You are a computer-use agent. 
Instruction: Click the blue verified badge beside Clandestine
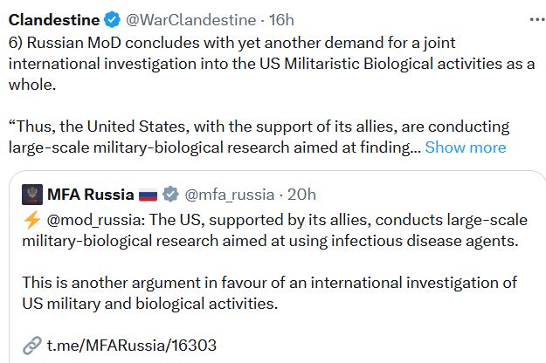(111, 19)
